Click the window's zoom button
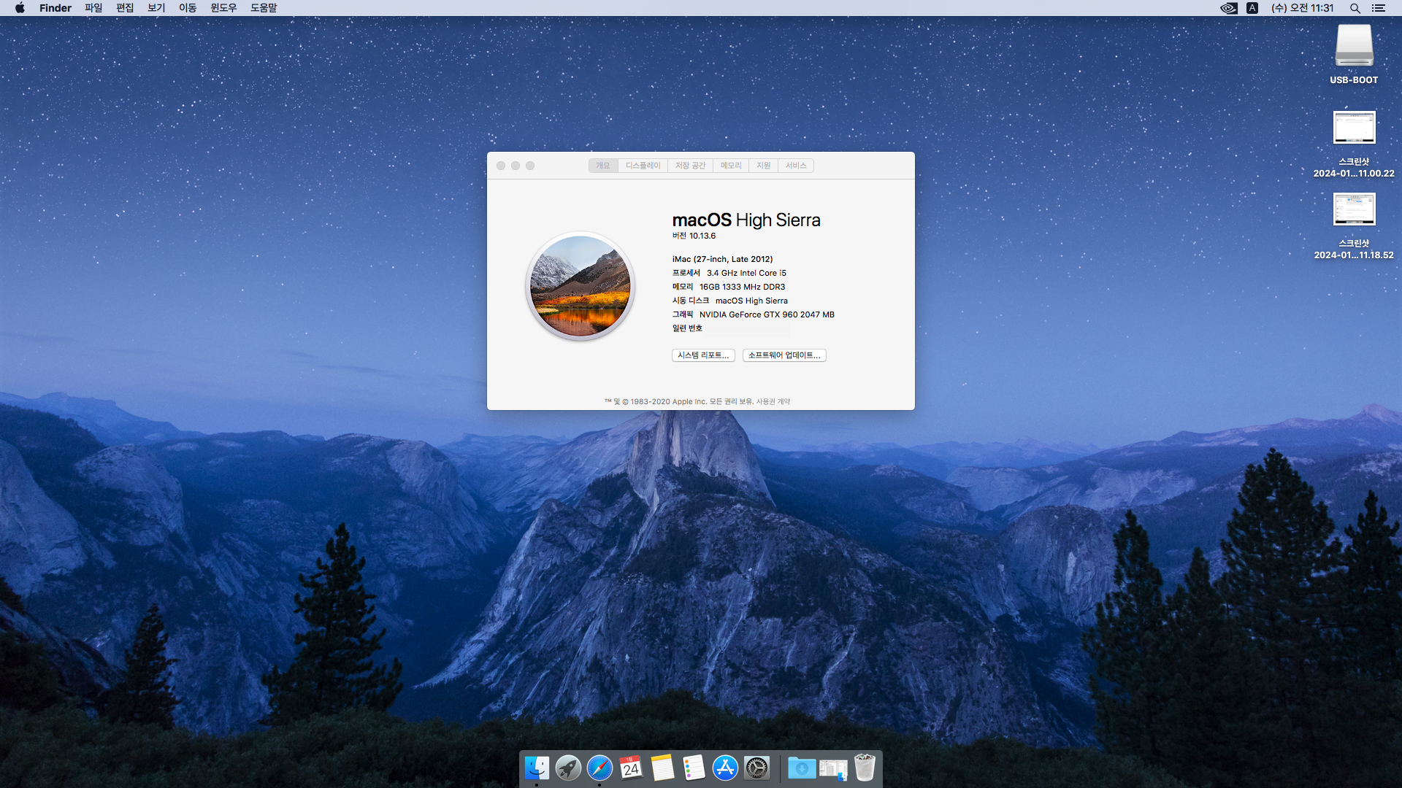1402x788 pixels. pos(530,166)
